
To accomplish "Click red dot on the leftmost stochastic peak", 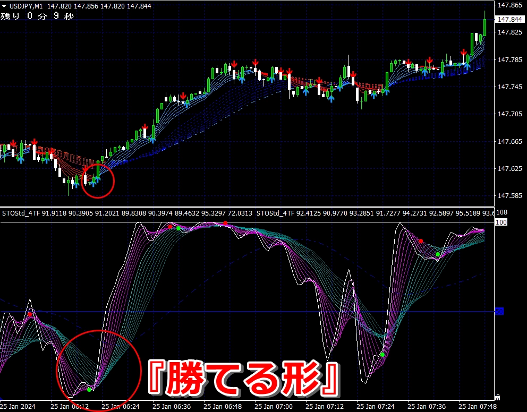I will point(30,314).
